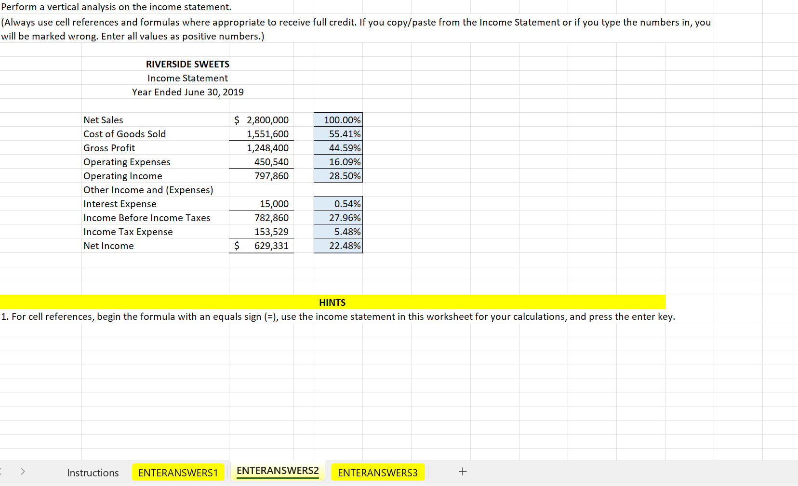The height and width of the screenshot is (486, 798).
Task: Select the Operating Expenses 16.09% cell
Action: [x=338, y=162]
